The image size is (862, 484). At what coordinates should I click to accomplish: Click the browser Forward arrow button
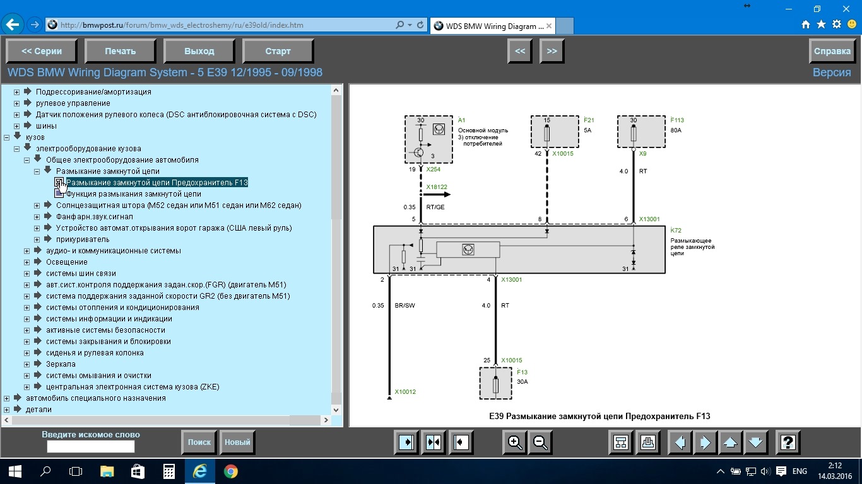(x=35, y=25)
